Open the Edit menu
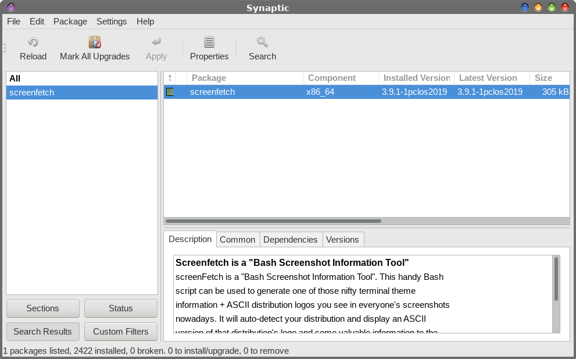576x359 pixels. coord(37,22)
